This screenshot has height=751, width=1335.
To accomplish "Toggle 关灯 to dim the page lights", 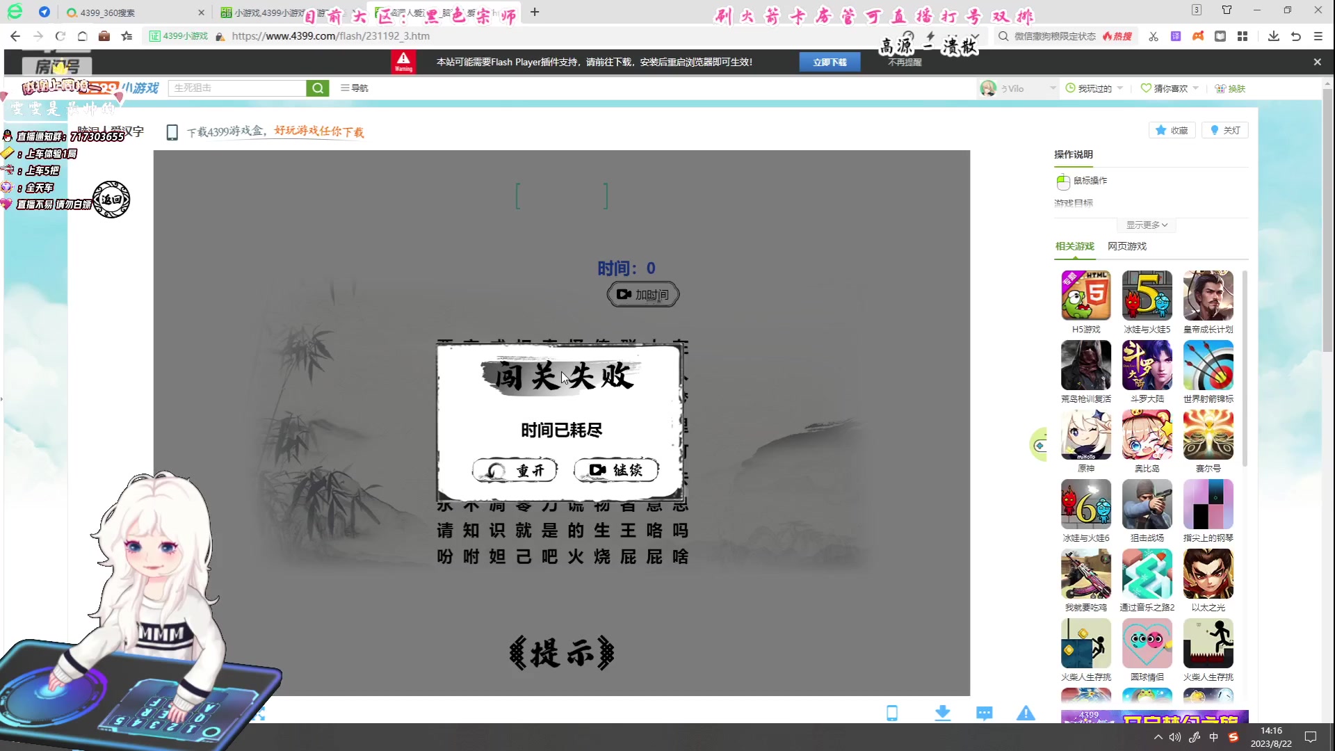I will pos(1225,130).
